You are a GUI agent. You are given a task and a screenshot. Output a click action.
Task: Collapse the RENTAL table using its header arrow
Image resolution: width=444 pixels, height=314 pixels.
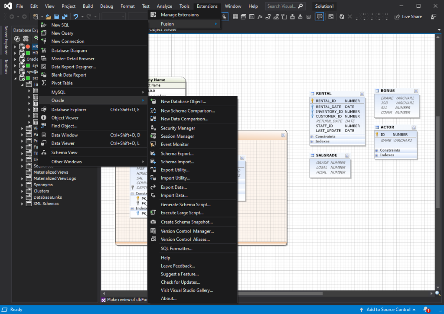pyautogui.click(x=362, y=94)
